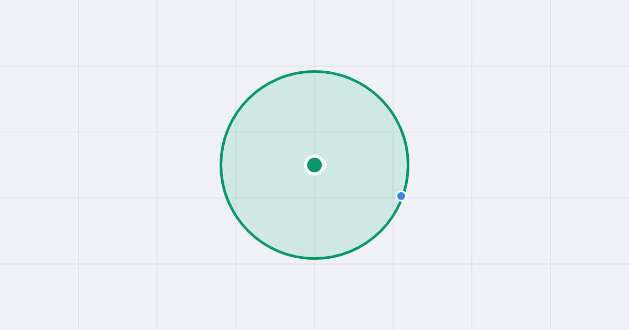Click the white border of the blue point
This screenshot has height=330, width=629.
pyautogui.click(x=402, y=191)
